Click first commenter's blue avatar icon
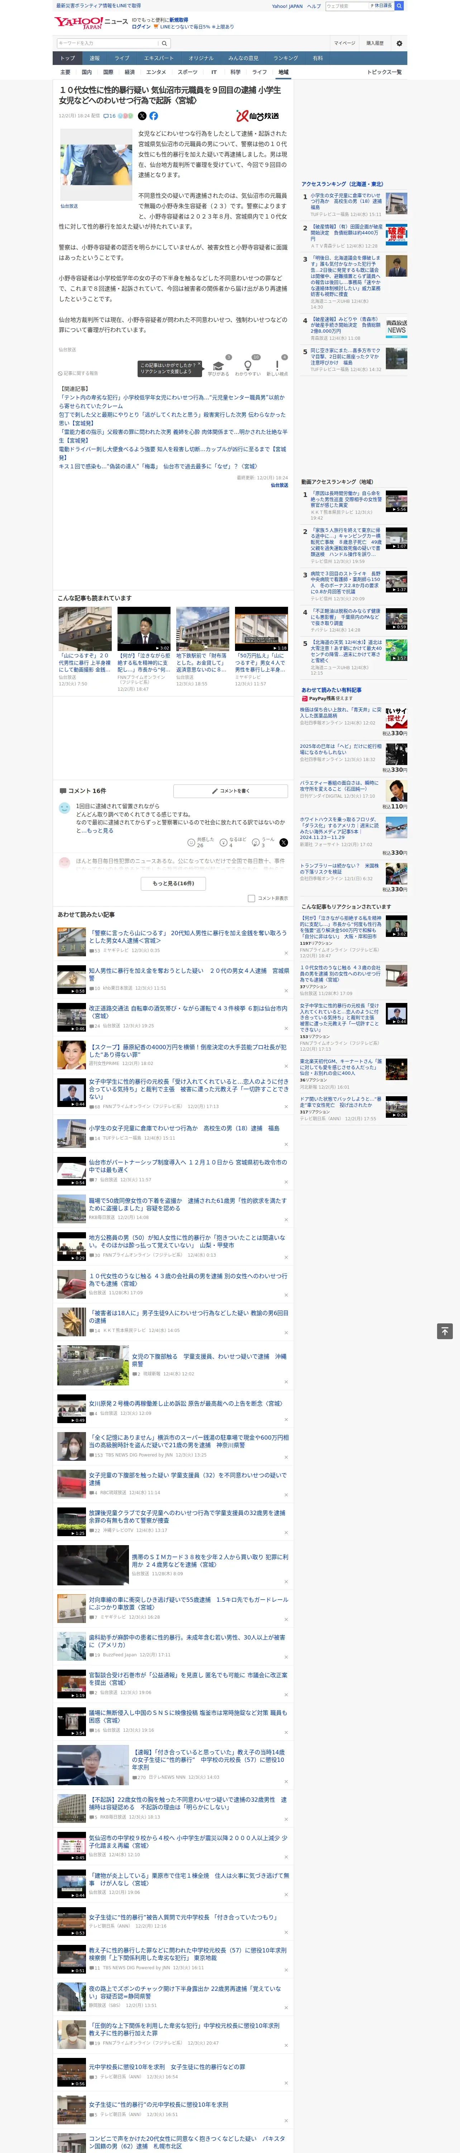This screenshot has height=2153, width=460. 64,808
